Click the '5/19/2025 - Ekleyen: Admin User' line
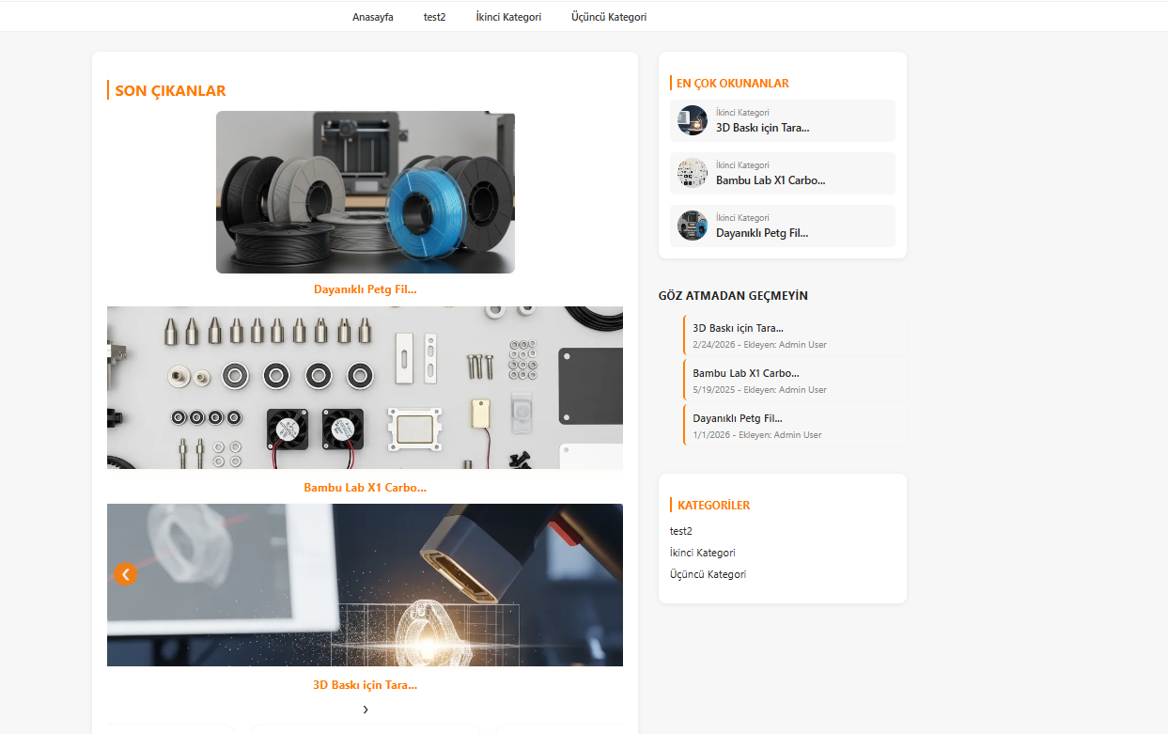Viewport: 1168px width, 734px height. pyautogui.click(x=760, y=390)
